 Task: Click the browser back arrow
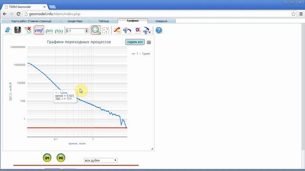tap(5, 14)
